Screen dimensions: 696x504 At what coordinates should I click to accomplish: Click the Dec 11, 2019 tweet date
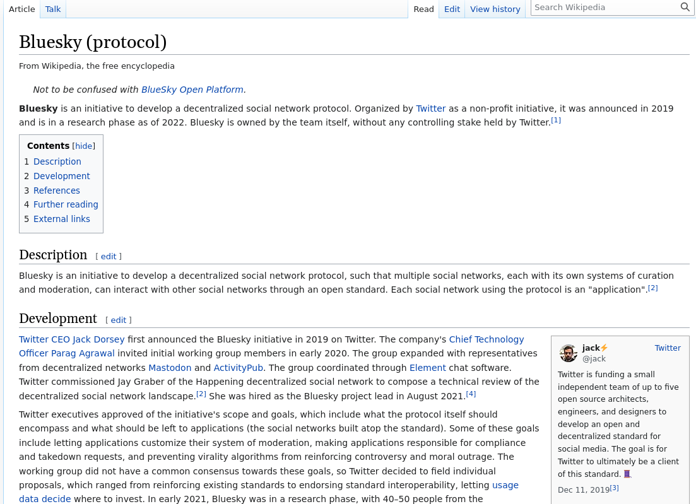[583, 489]
